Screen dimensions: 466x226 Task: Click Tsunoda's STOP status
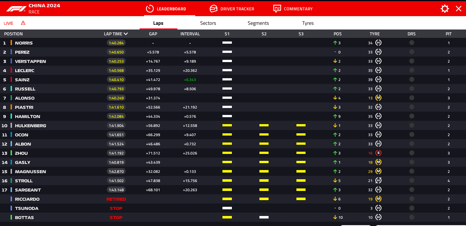coord(116,208)
